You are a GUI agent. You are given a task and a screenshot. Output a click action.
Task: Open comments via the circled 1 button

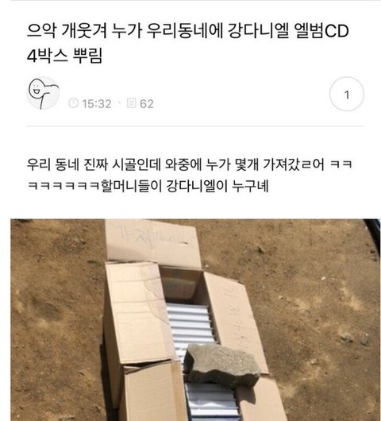[x=347, y=94]
